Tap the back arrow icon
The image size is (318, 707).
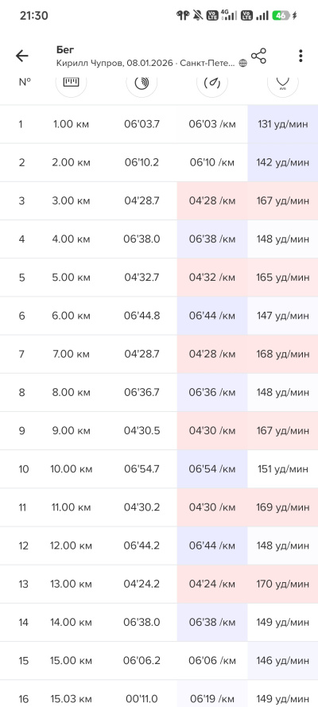pos(21,56)
